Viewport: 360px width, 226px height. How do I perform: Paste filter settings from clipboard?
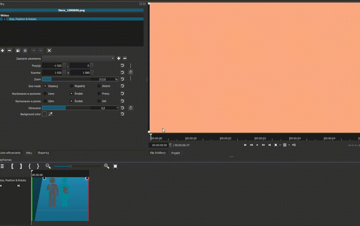tap(25, 50)
